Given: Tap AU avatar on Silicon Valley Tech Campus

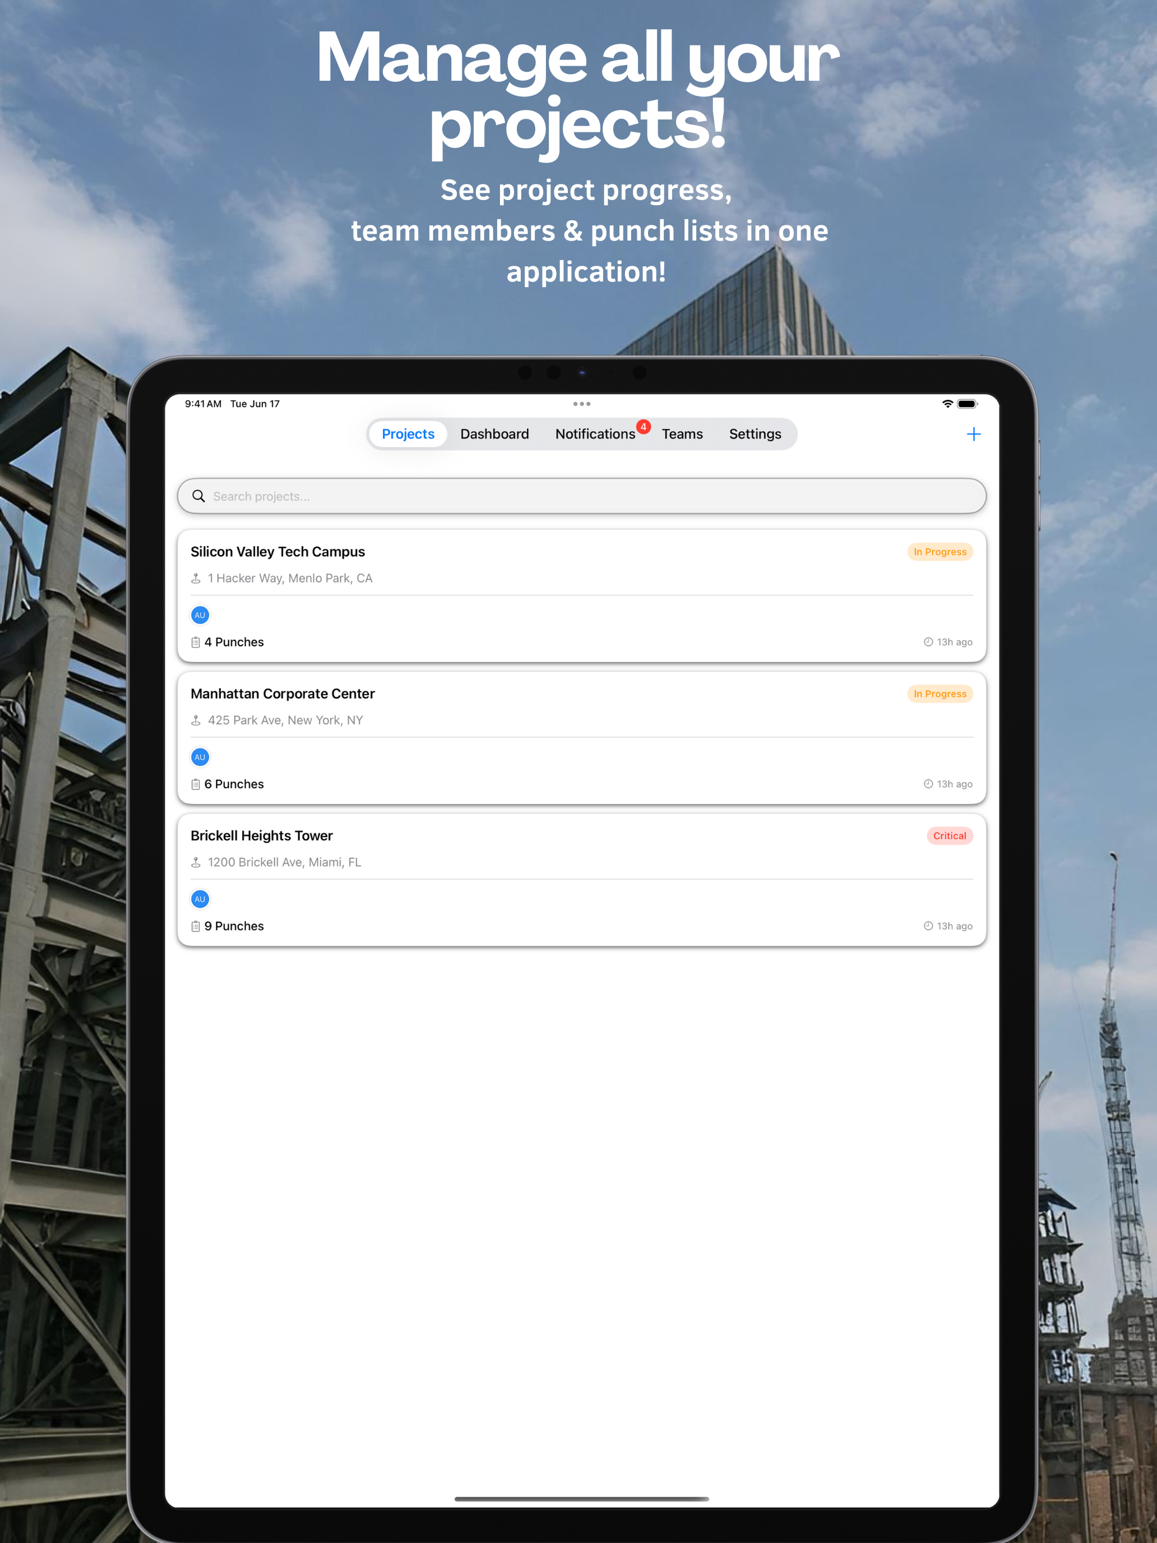Looking at the screenshot, I should [x=200, y=615].
